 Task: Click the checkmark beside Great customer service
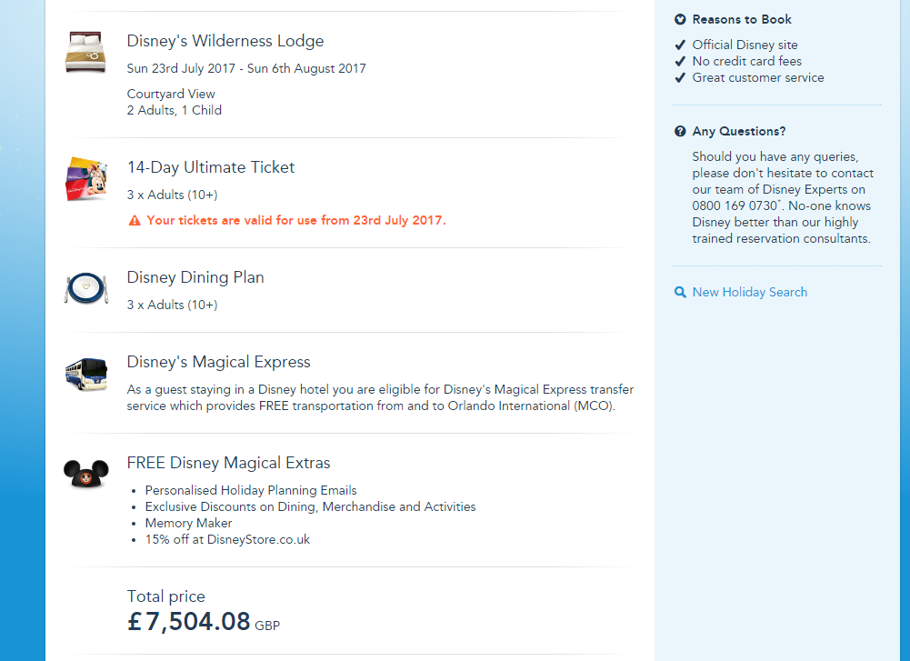point(680,77)
